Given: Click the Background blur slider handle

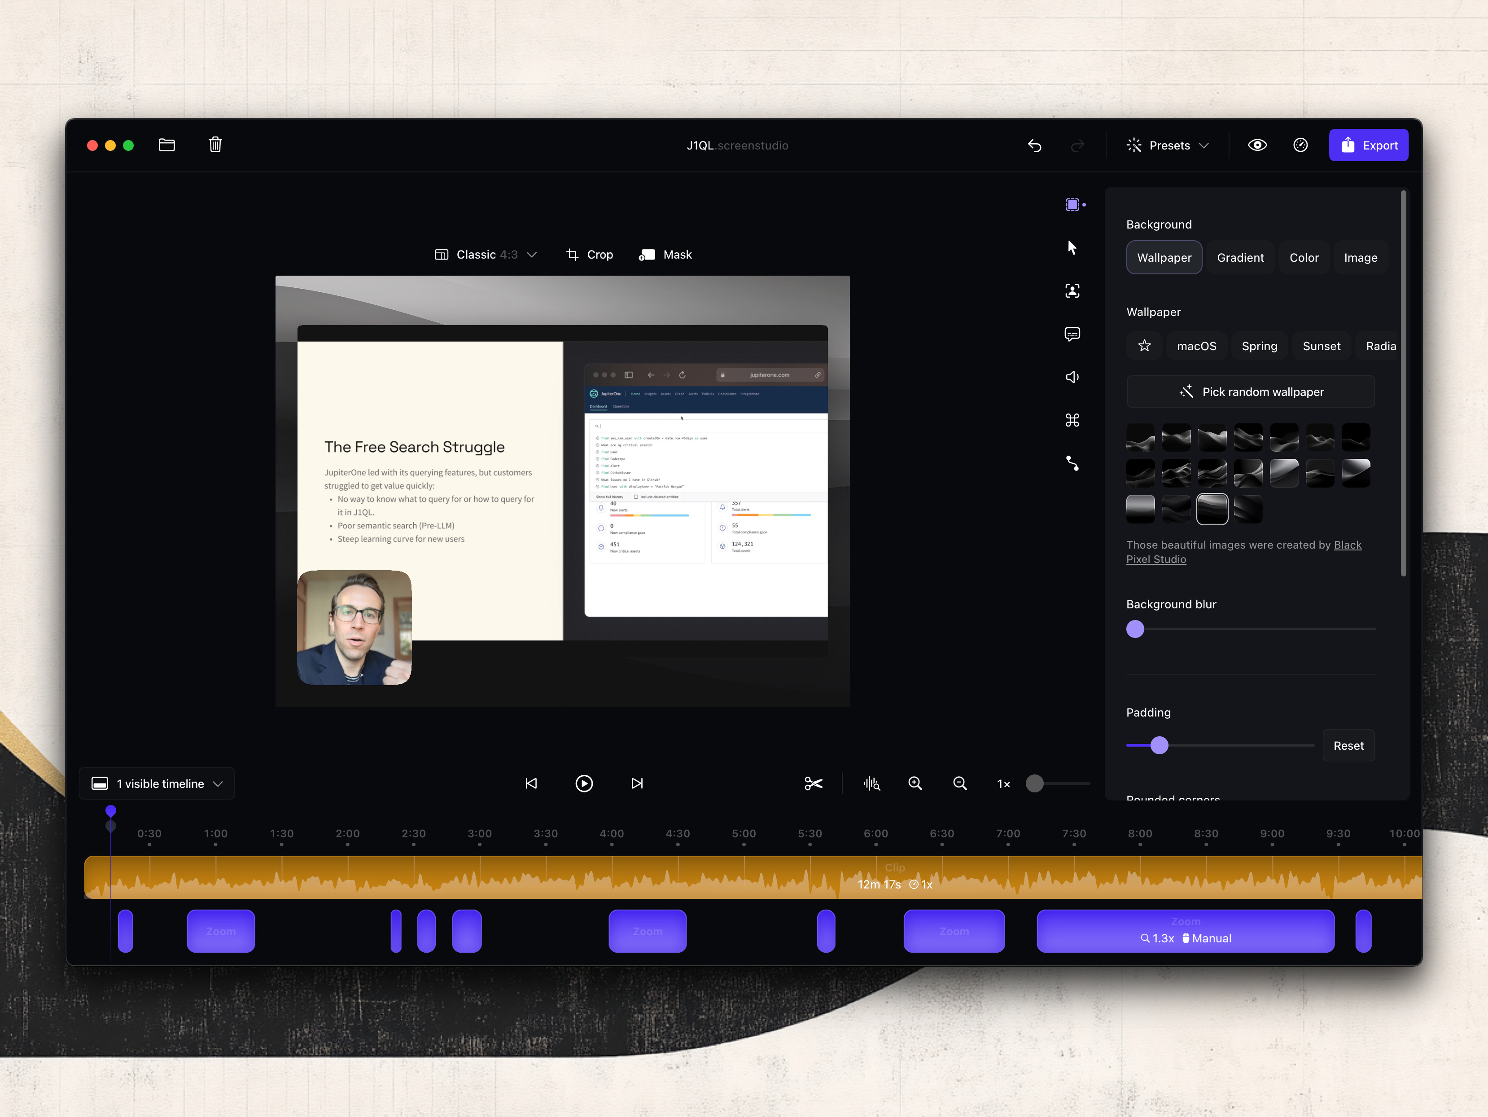Looking at the screenshot, I should pos(1135,629).
